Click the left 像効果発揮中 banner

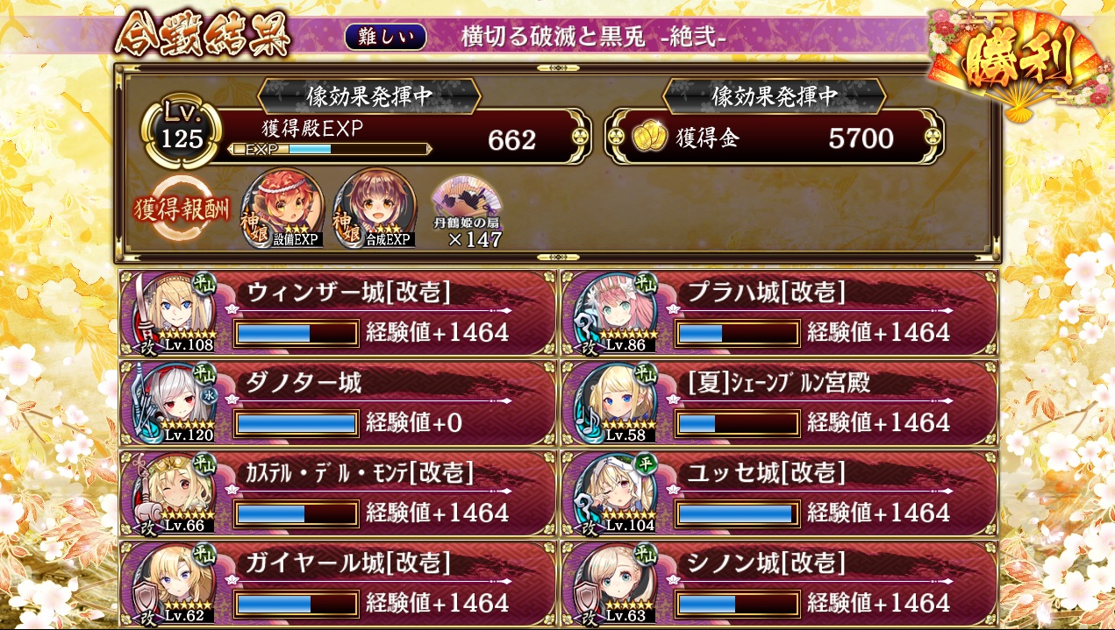pos(368,96)
